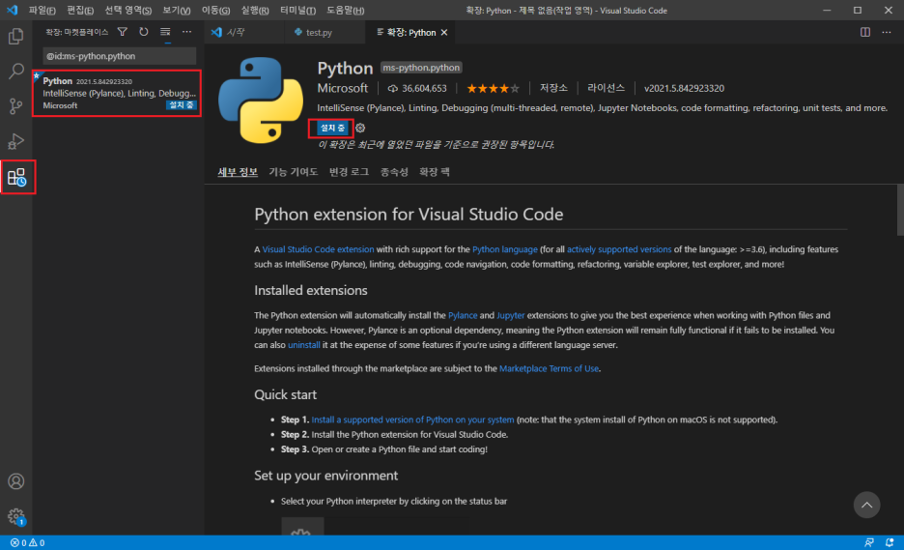Open the Visual Studio Code extension link
This screenshot has width=904, height=550.
click(319, 249)
